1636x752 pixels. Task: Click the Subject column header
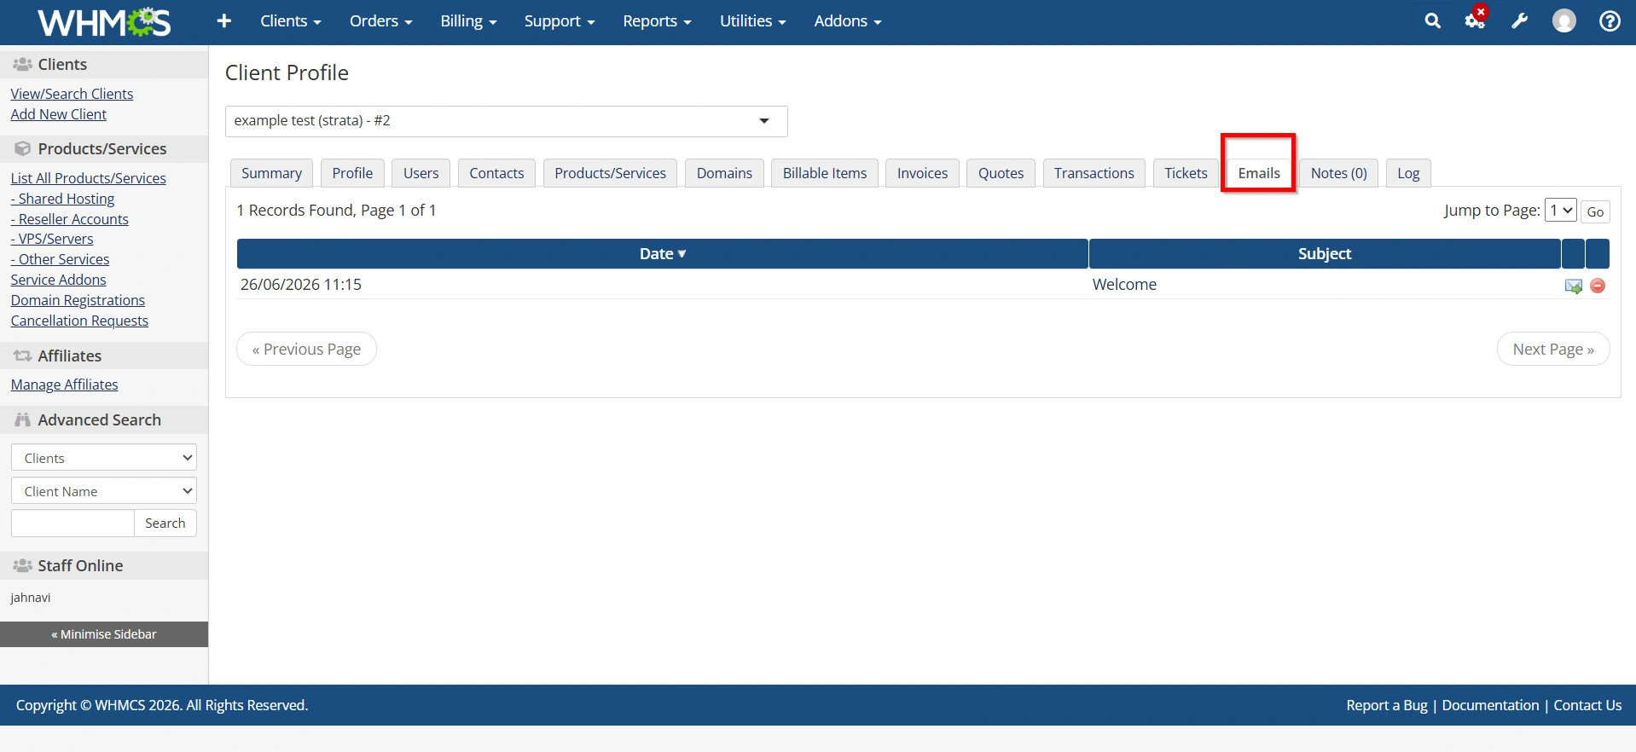1325,254
